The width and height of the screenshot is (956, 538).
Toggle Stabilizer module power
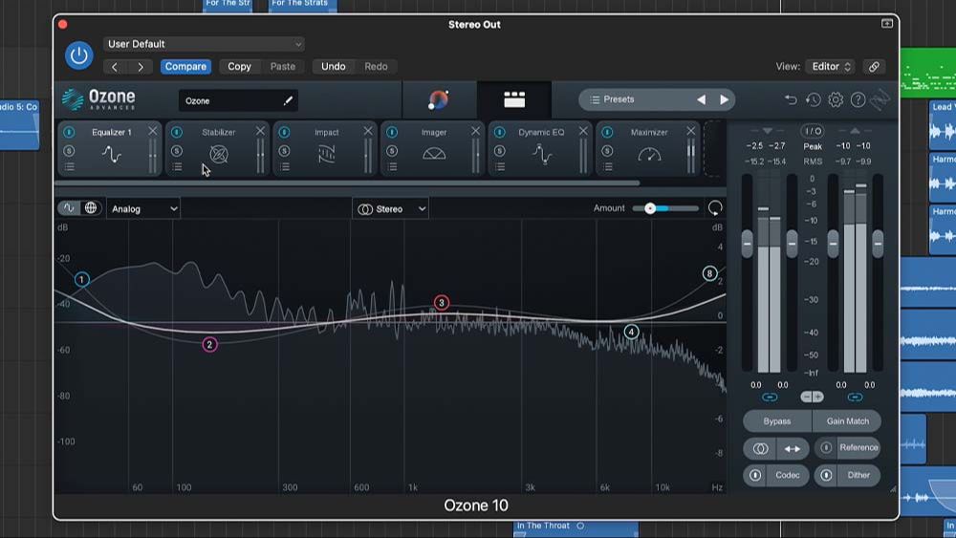(x=177, y=132)
